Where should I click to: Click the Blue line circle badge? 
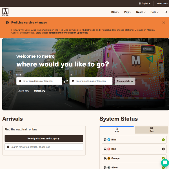(109, 140)
